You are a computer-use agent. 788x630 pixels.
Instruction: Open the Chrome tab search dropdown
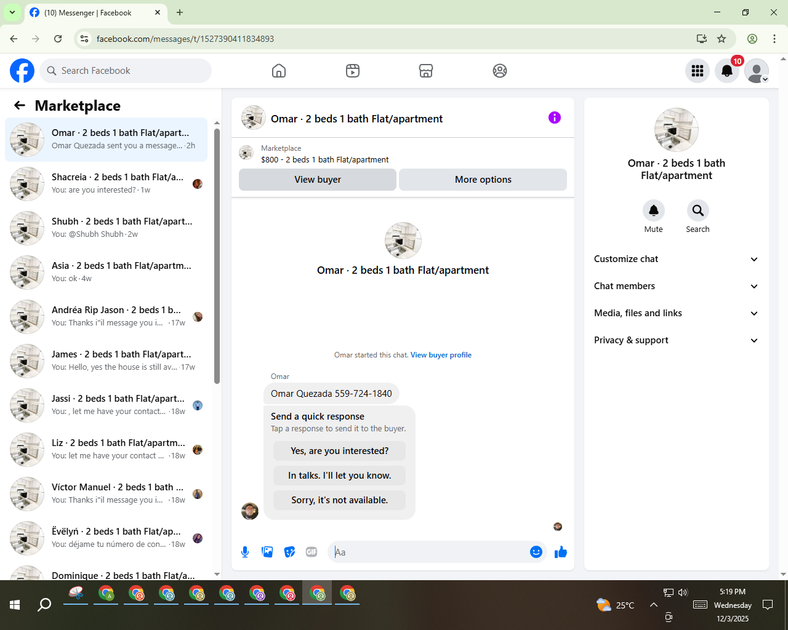coord(12,12)
